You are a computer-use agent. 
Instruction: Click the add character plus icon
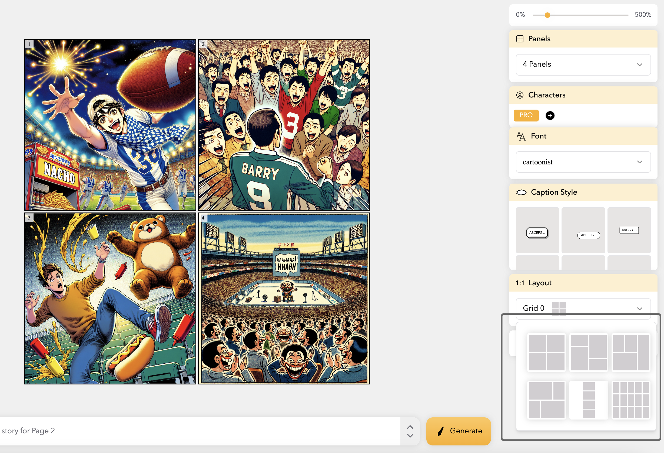550,116
